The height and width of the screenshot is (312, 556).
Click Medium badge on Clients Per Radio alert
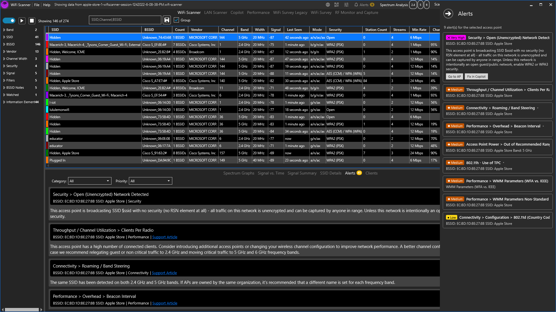pyautogui.click(x=455, y=90)
